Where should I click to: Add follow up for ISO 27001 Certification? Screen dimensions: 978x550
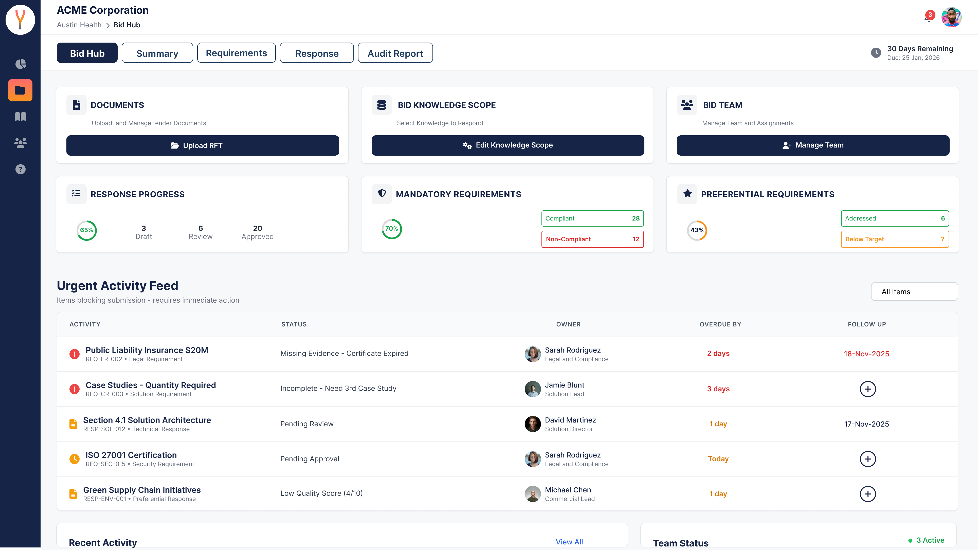(867, 459)
